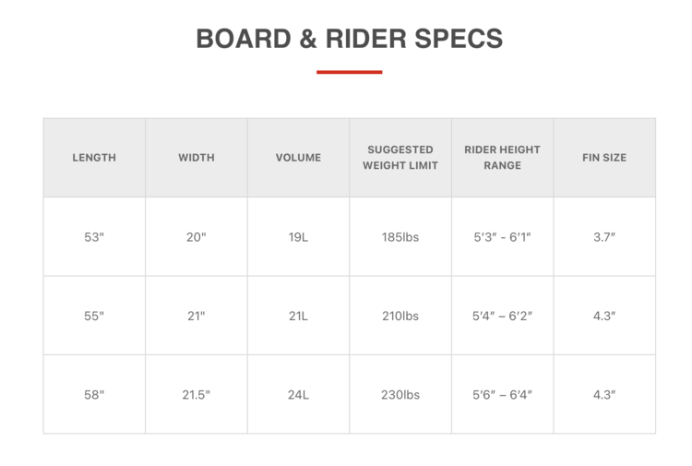Click the FIN SIZE column header

pyautogui.click(x=604, y=158)
